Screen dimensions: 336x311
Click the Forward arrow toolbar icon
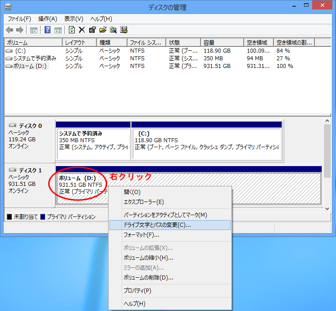tap(19, 30)
